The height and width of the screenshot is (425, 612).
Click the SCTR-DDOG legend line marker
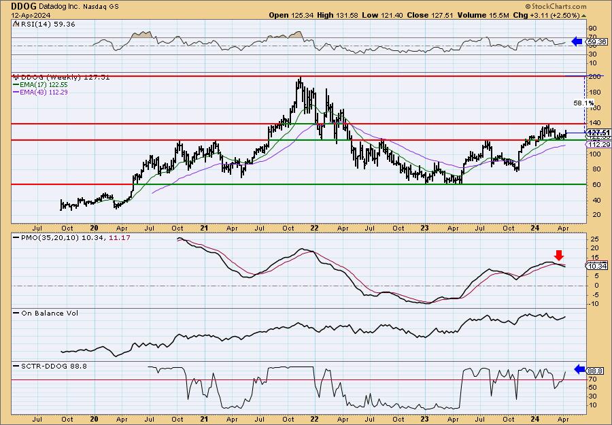click(x=16, y=366)
